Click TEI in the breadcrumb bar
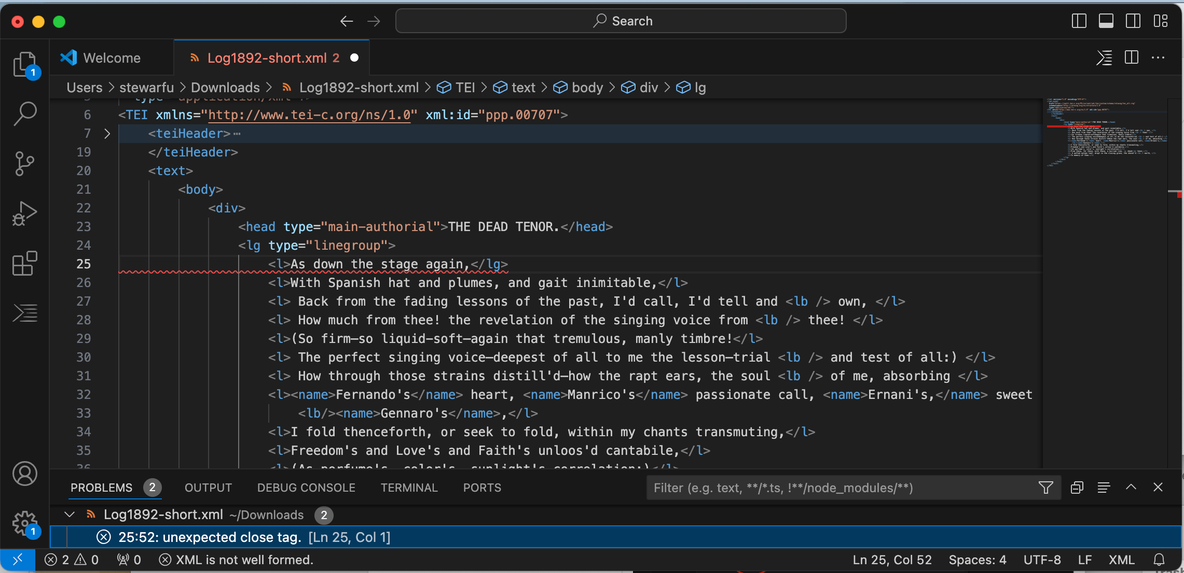The height and width of the screenshot is (573, 1184). [x=464, y=87]
